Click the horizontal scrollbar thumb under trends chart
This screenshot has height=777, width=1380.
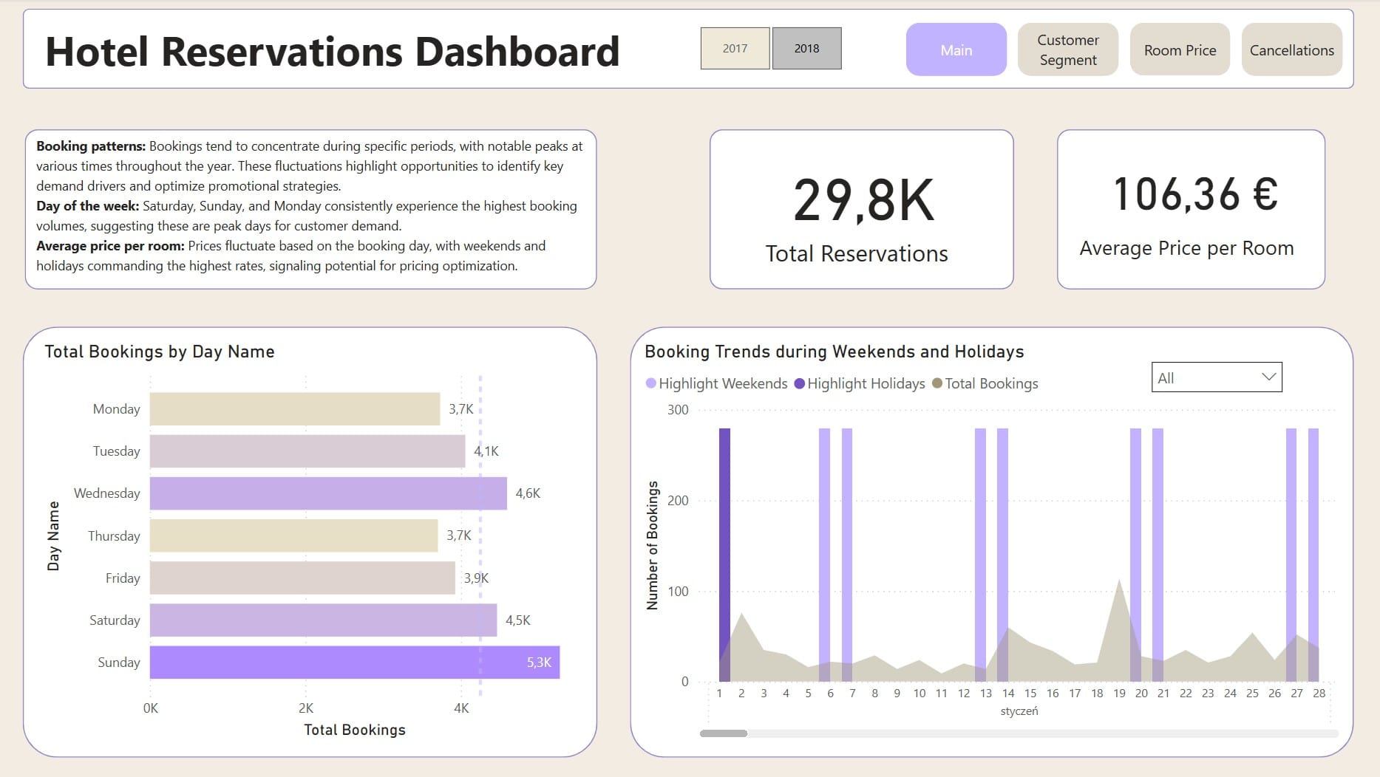(x=724, y=733)
